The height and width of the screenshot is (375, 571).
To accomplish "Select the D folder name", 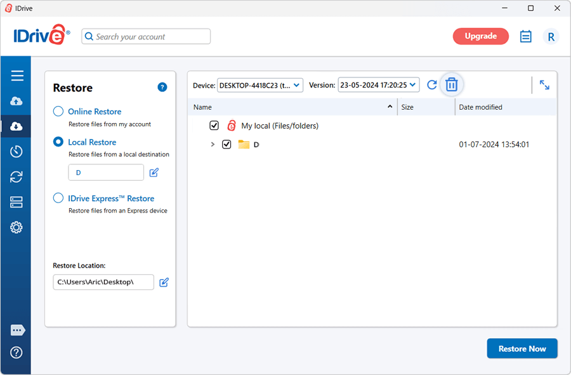I will pos(256,145).
